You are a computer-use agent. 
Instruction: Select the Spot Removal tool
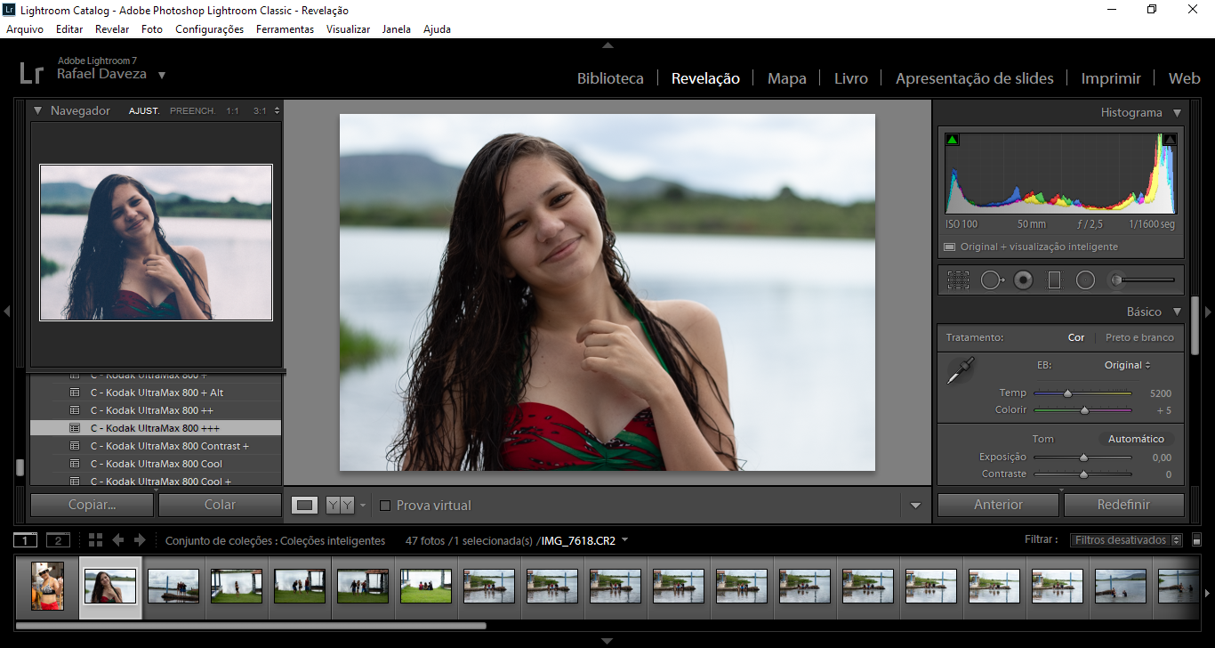992,280
